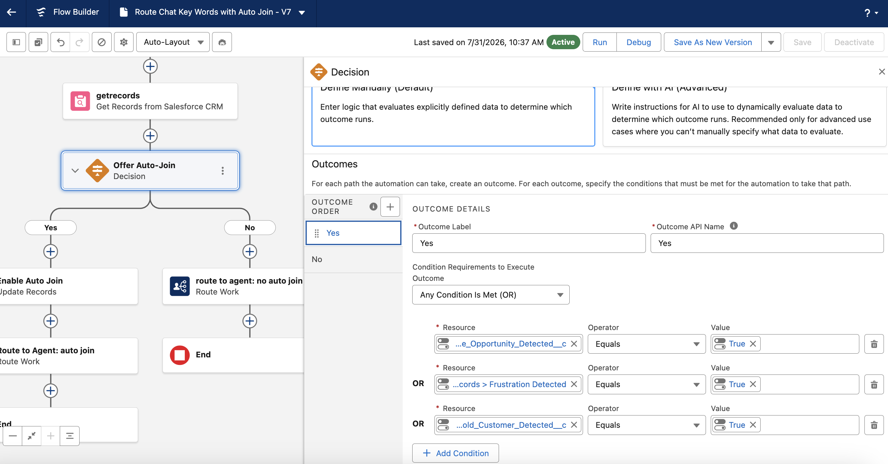Go back with the left arrow icon
The width and height of the screenshot is (888, 464).
[12, 12]
